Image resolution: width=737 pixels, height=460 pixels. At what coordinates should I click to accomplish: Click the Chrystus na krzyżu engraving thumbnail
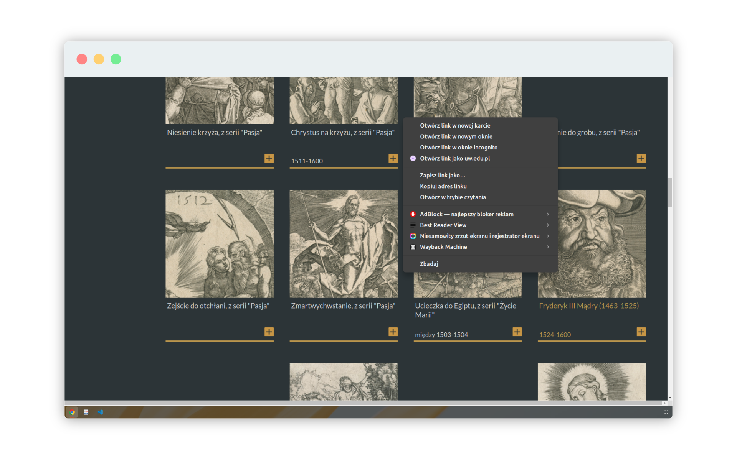coord(344,100)
